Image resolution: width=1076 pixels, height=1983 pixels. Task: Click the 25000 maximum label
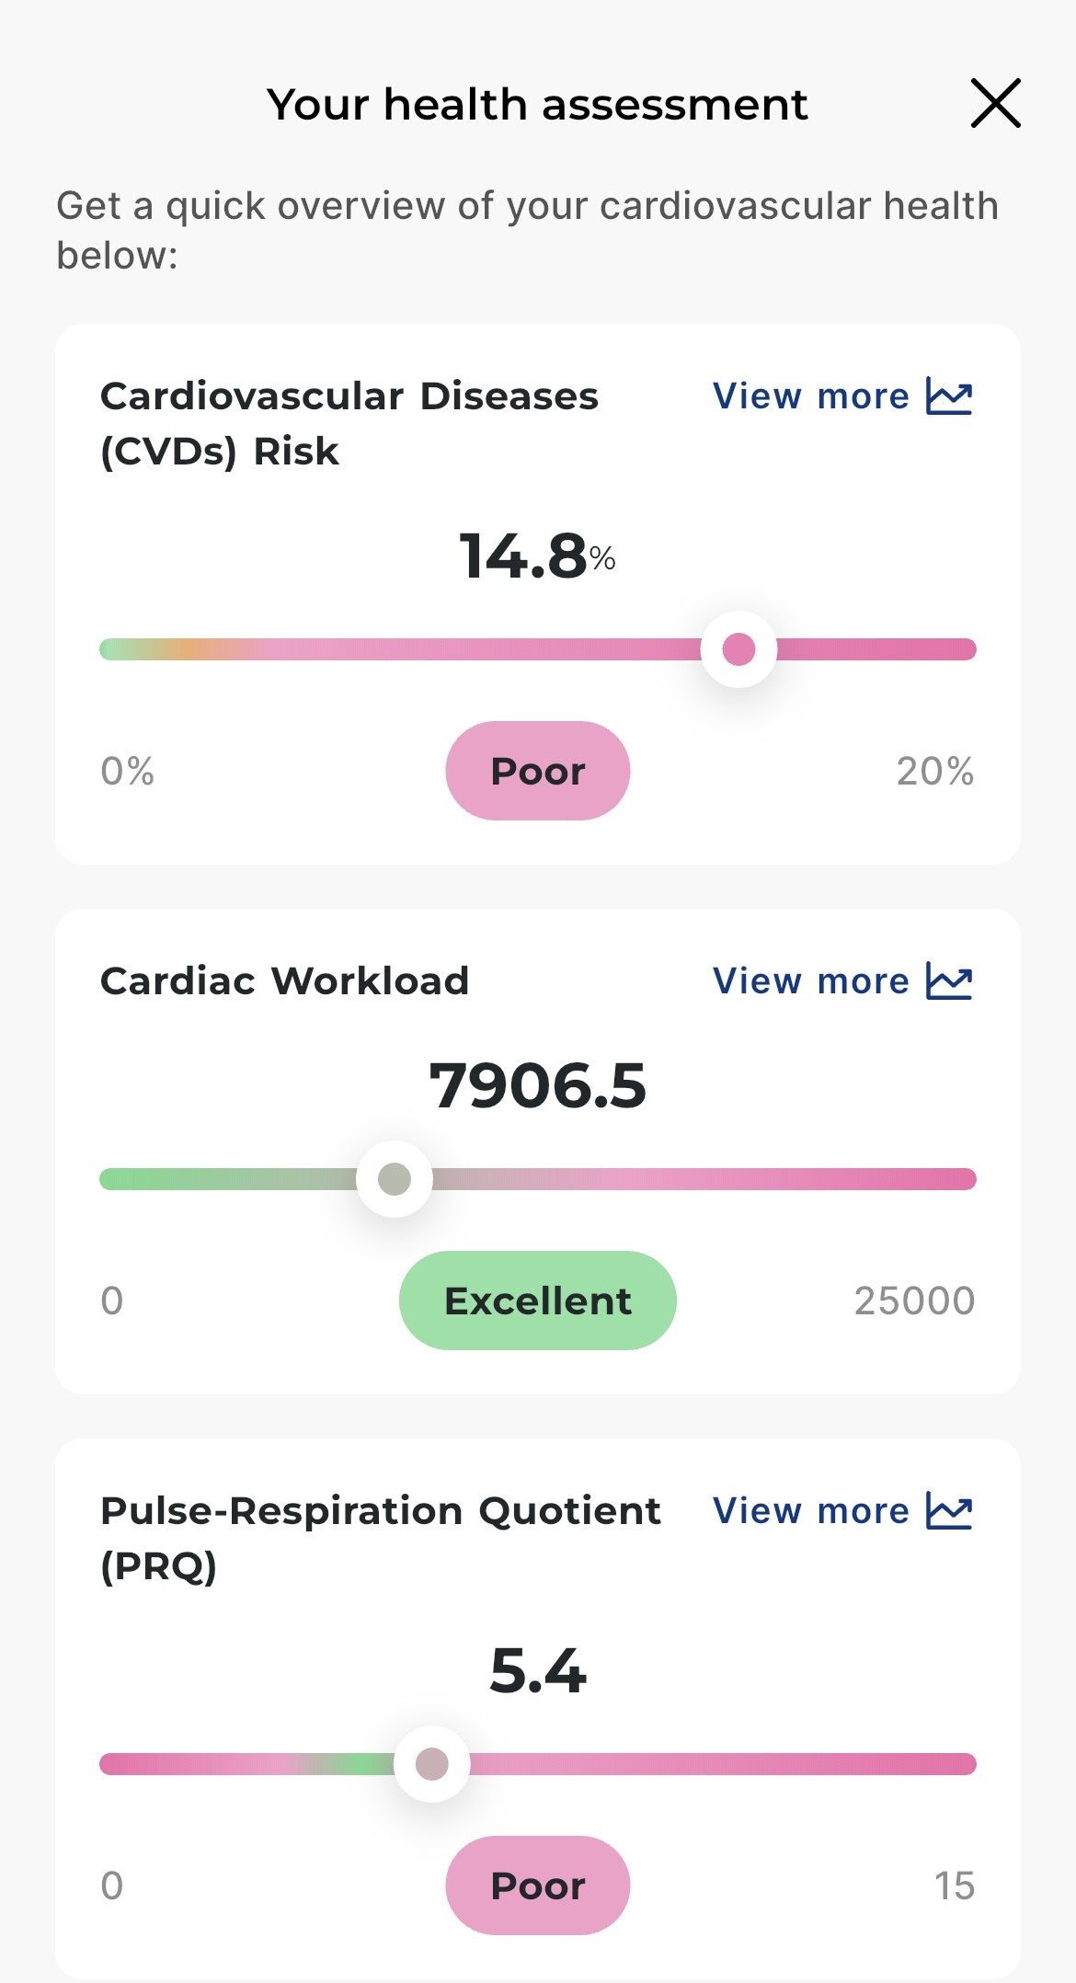914,1301
